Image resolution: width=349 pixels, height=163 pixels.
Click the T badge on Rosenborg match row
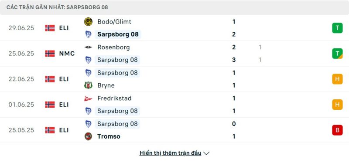pos(337,53)
